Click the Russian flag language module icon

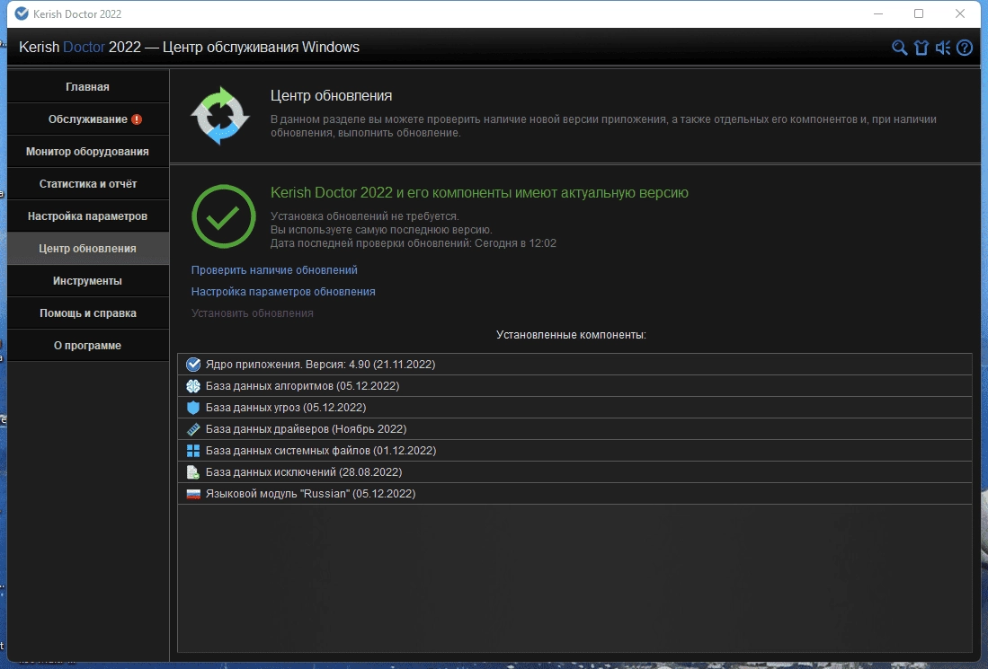point(193,494)
